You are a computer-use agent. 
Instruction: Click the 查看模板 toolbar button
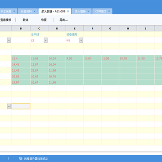coord(6,20)
